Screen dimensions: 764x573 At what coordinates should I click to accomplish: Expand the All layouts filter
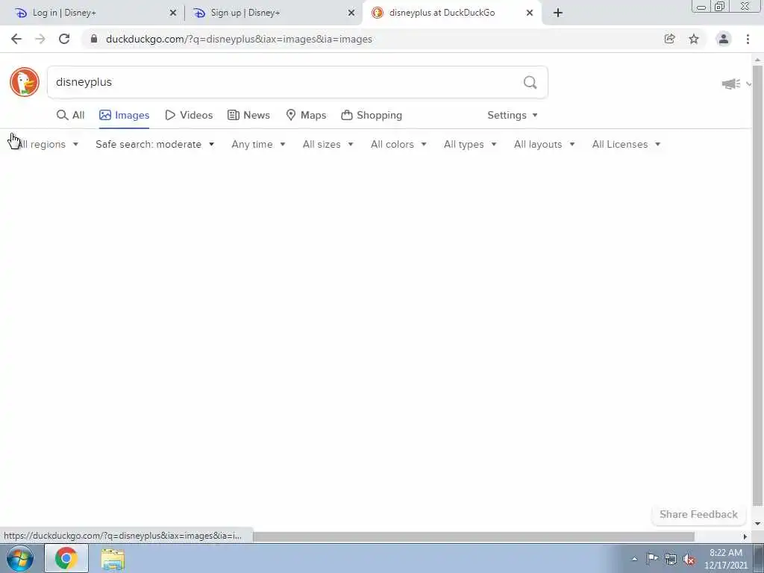coord(544,144)
